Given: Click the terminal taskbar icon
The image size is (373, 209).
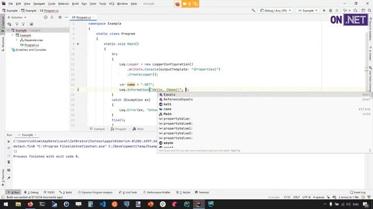Looking at the screenshot, I should [42, 204].
